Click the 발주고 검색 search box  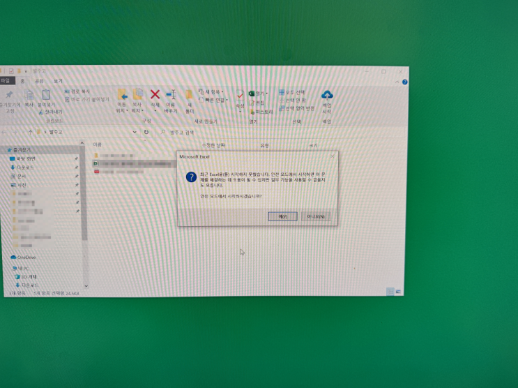(x=281, y=133)
